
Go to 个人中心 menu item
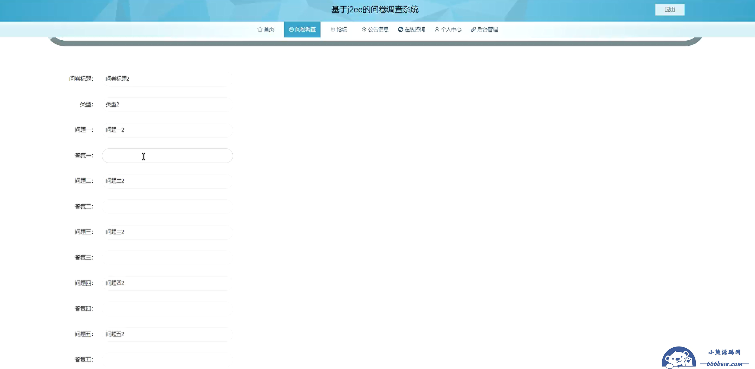click(x=448, y=29)
